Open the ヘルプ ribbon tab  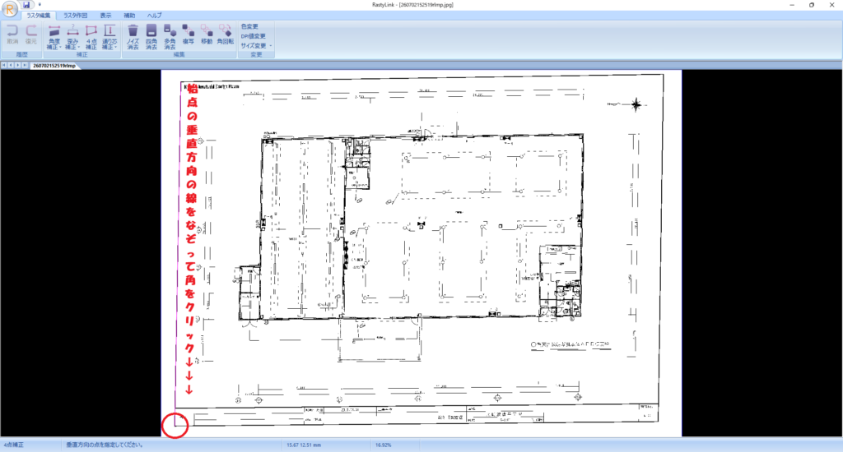pyautogui.click(x=154, y=16)
